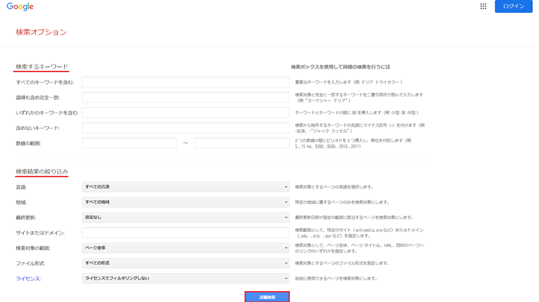Image resolution: width=539 pixels, height=302 pixels.
Task: Click the 数値の範囲 label
Action: pos(28,144)
